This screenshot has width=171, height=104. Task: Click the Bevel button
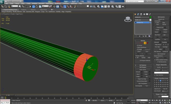(x=138, y=74)
